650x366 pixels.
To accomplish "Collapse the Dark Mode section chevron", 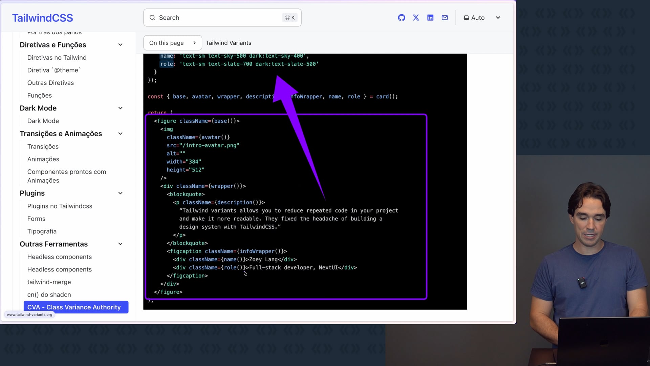I will pyautogui.click(x=120, y=108).
